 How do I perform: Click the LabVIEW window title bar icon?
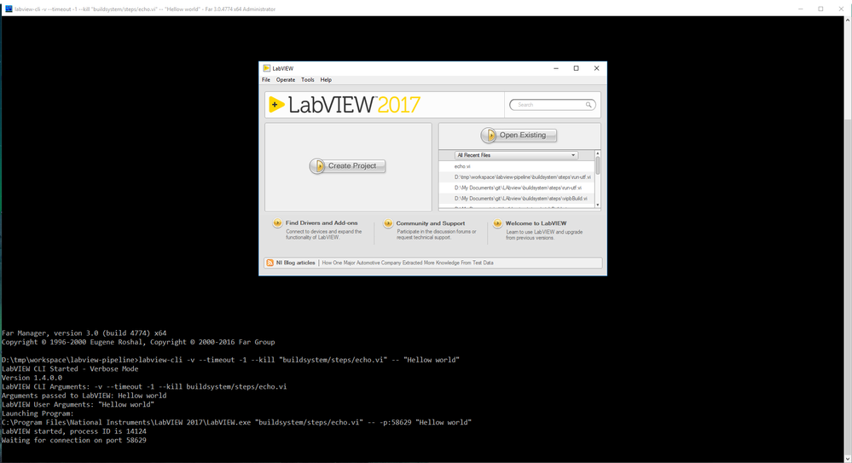266,68
